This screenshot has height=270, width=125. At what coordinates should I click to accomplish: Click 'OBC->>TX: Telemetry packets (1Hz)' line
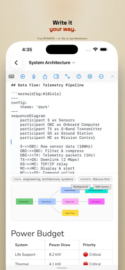click(x=57, y=155)
